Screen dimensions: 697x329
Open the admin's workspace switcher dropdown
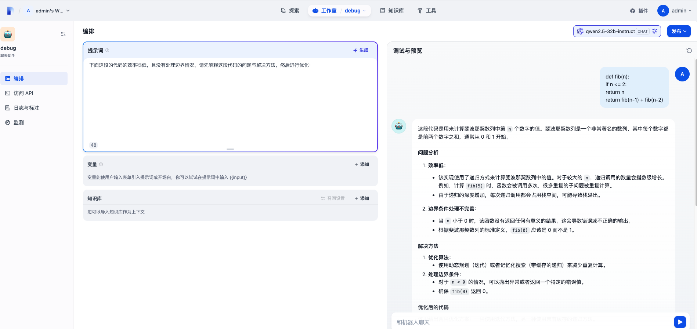point(48,11)
